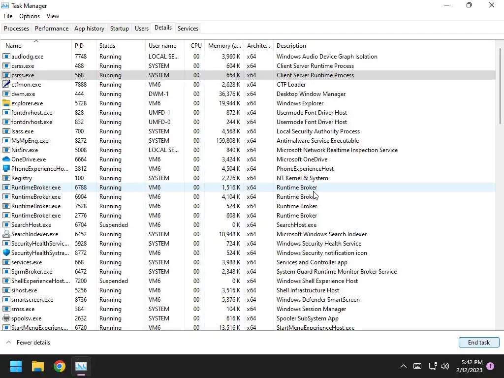Collapse to Fewer details
This screenshot has height=378, width=504.
[x=28, y=343]
